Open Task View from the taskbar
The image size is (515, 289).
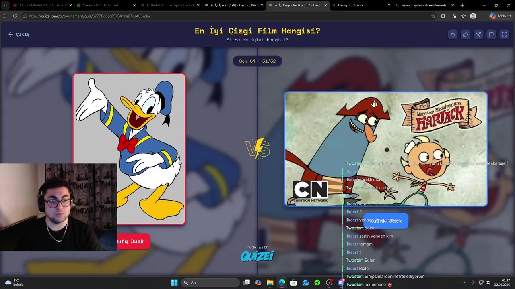pos(247,283)
